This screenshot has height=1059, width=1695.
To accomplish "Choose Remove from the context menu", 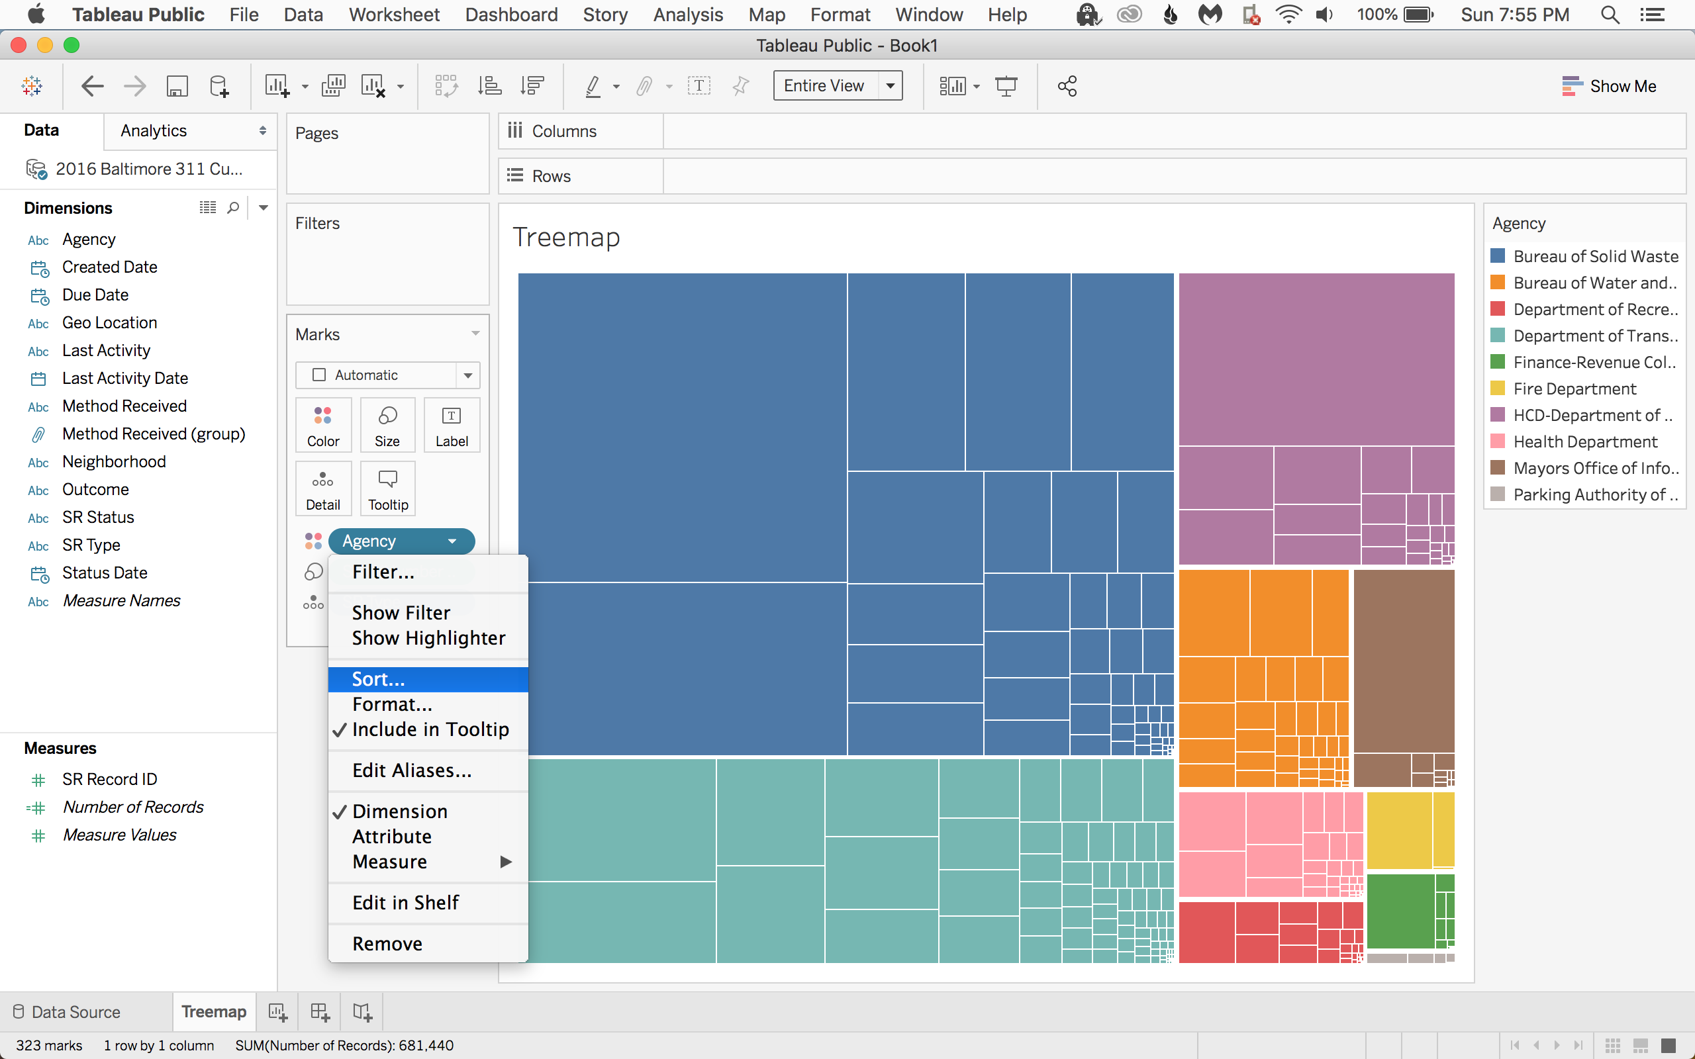I will pyautogui.click(x=428, y=944).
